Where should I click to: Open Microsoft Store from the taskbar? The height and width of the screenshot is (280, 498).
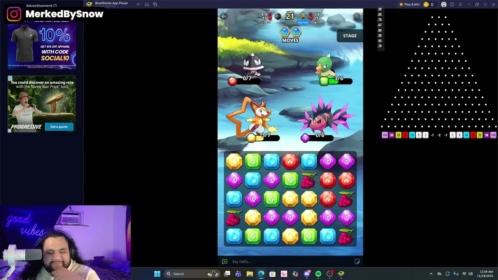point(272,274)
